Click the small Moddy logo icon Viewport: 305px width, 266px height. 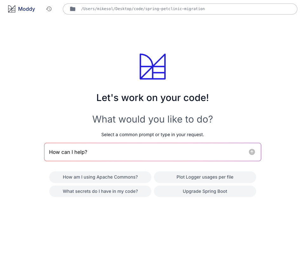(x=12, y=9)
